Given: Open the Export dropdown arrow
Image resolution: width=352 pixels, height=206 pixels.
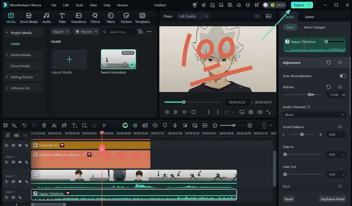Looking at the screenshot, I should (x=309, y=5).
